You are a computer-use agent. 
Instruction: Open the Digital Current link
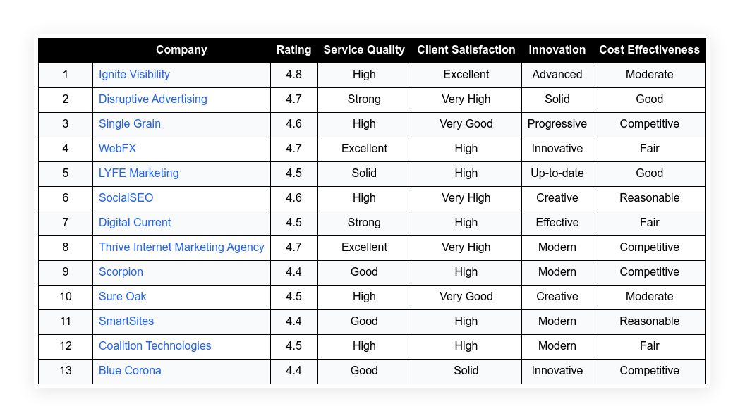click(135, 223)
